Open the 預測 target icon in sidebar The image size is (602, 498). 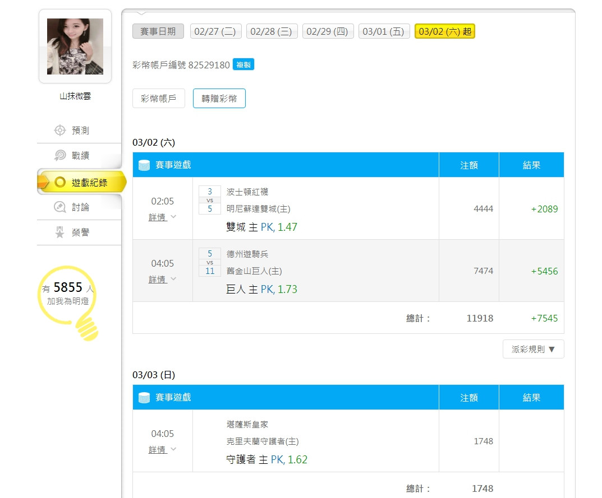(x=60, y=131)
